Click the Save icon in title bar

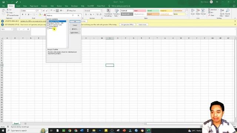(3, 2)
